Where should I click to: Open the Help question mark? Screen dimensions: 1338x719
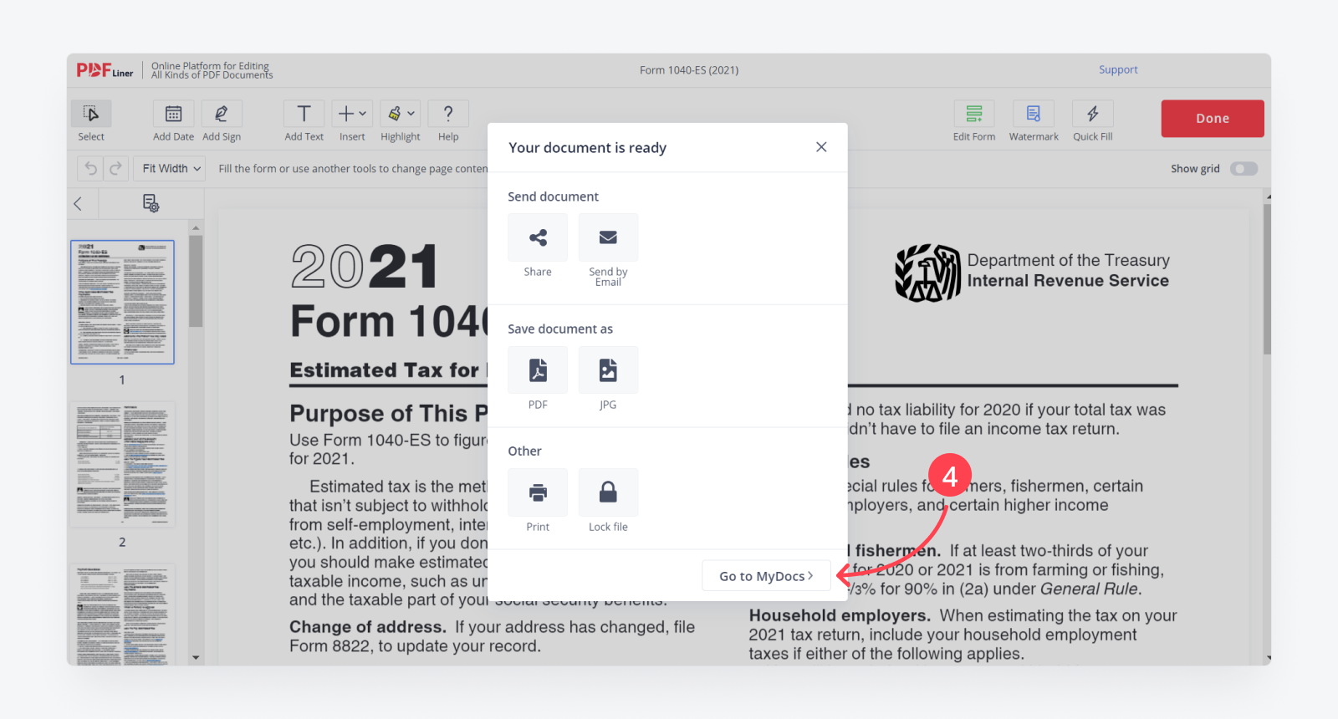448,114
